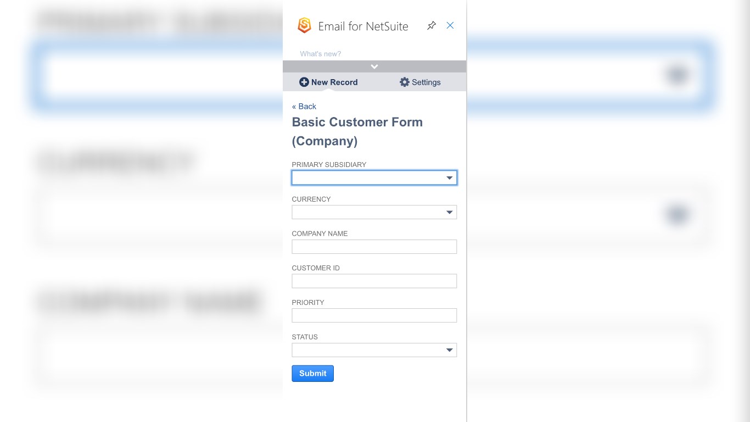This screenshot has width=750, height=422.
Task: Click the STATUS field label
Action: click(x=305, y=337)
